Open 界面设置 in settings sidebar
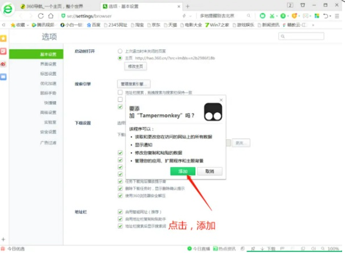345x253 pixels. coord(48,64)
